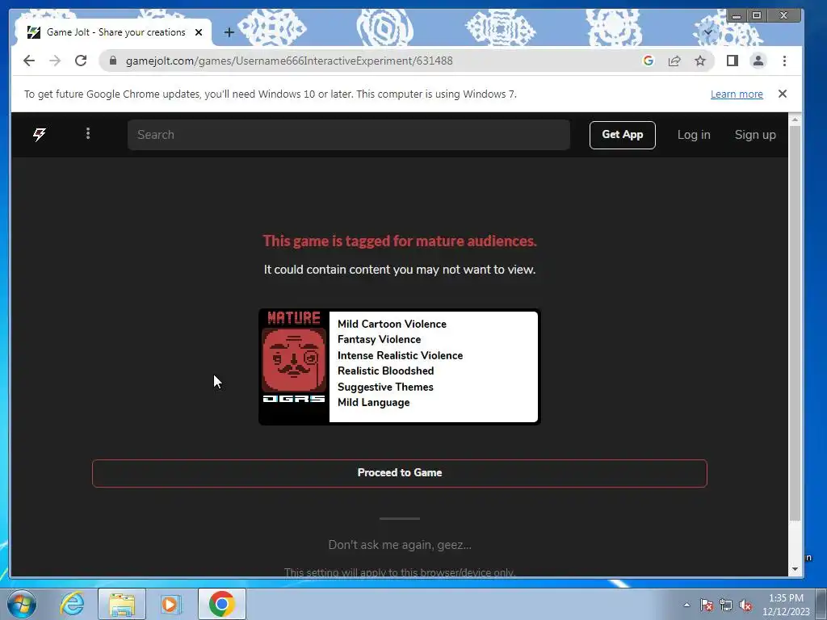Click the padlock site info icon
The image size is (827, 620).
pos(113,61)
